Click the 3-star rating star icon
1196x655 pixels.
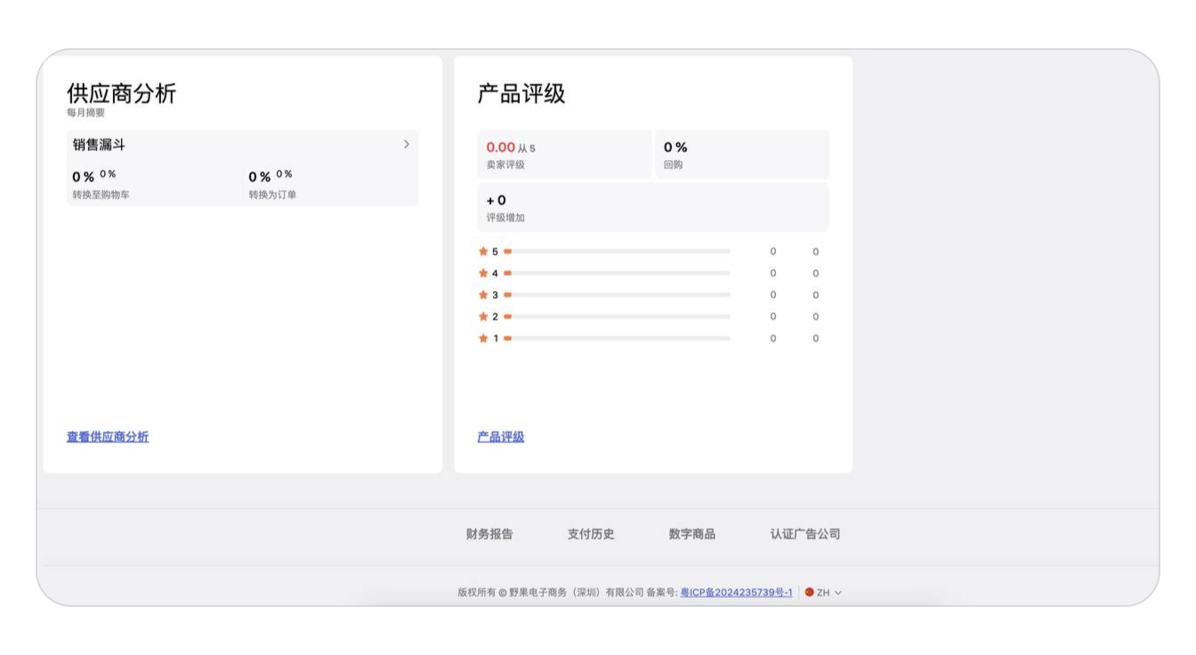[x=483, y=295]
